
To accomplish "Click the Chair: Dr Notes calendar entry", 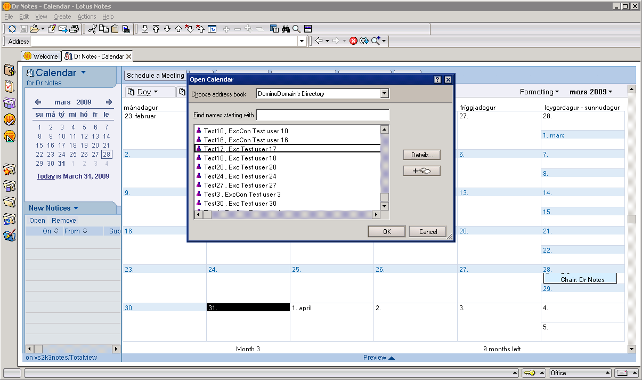I will click(580, 279).
